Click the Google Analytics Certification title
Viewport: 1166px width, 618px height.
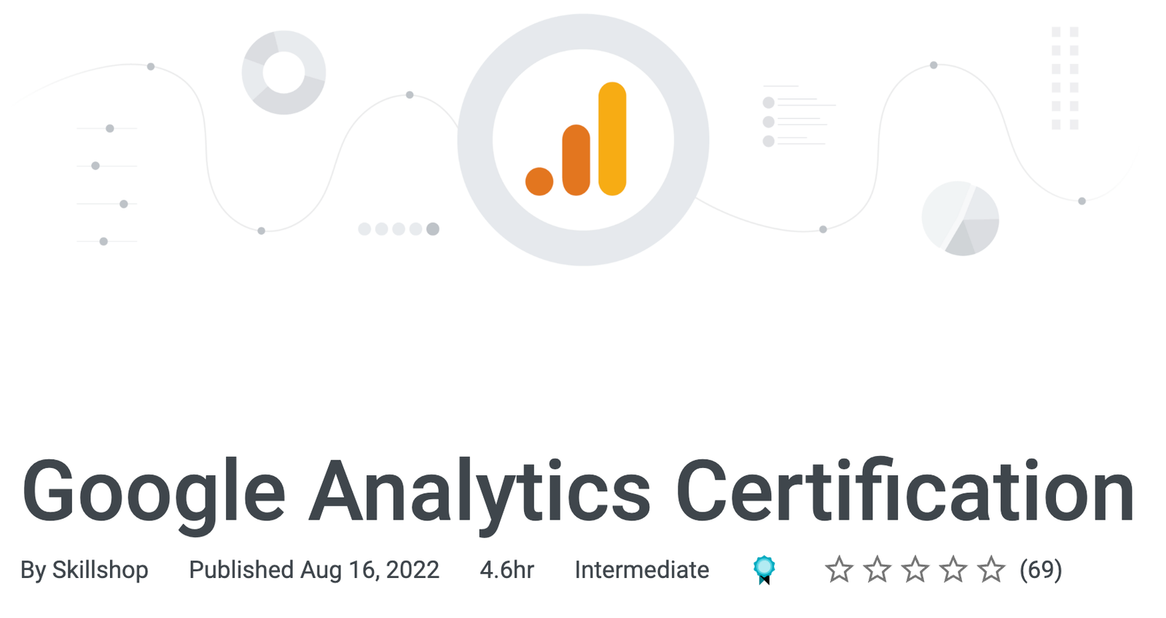(577, 492)
